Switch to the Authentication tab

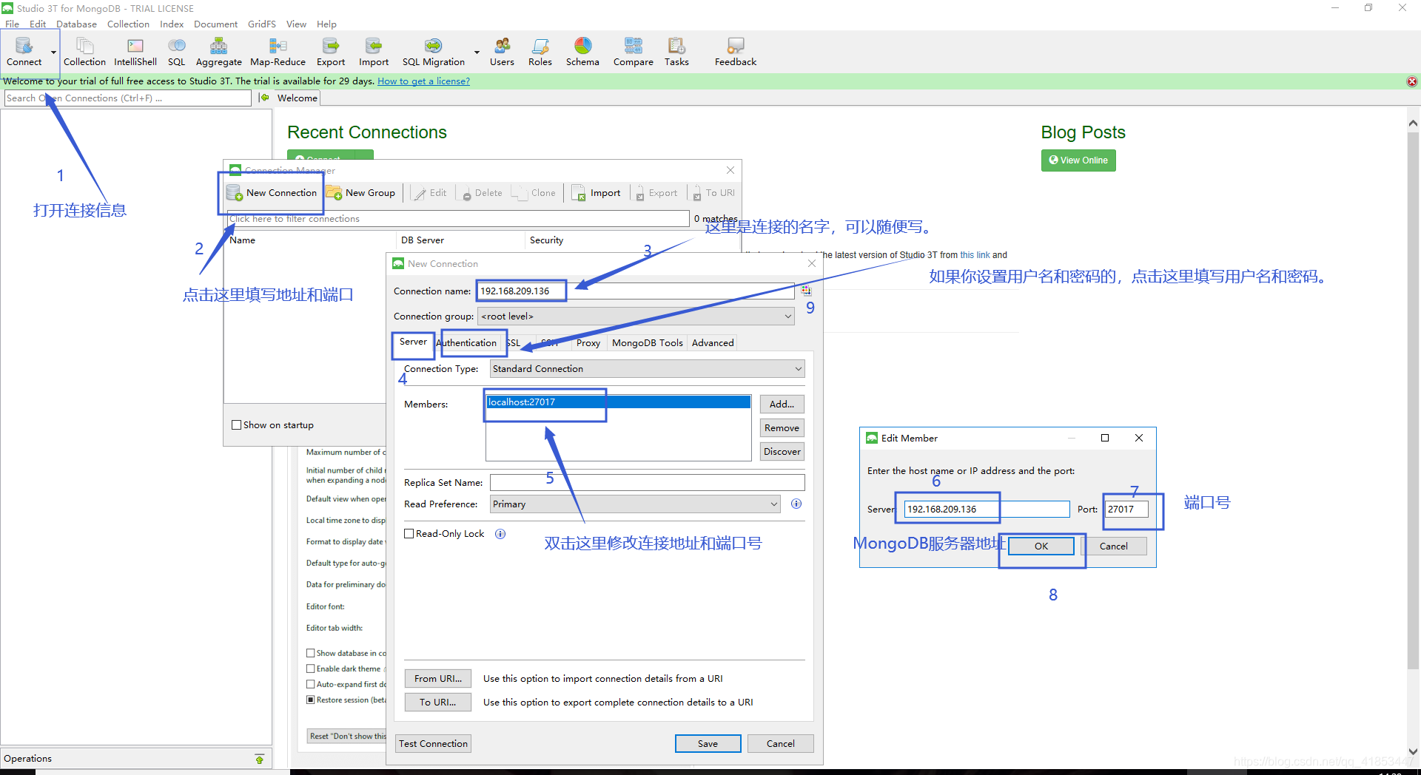point(467,343)
